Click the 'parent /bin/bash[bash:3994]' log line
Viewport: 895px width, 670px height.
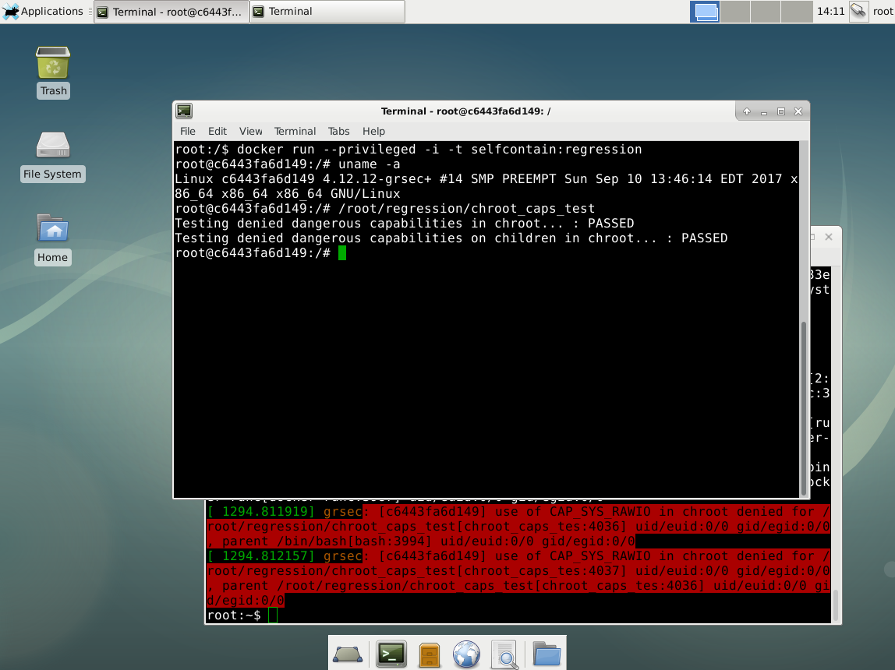tap(421, 541)
